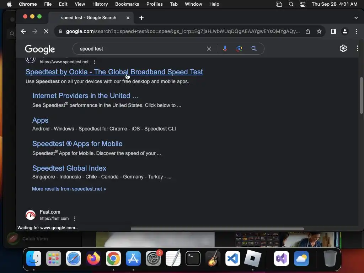Open Google quick settings gear

pos(343,48)
